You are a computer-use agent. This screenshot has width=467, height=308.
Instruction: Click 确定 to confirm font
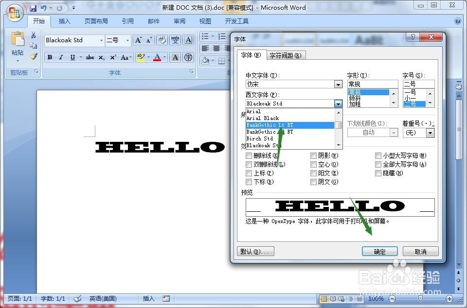380,252
